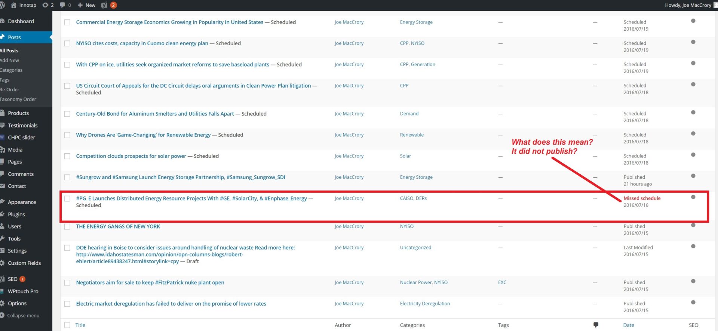Click the Plugins plug icon
This screenshot has height=331, width=718.
point(2,214)
